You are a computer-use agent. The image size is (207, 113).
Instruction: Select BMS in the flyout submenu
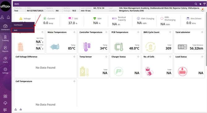[23, 30]
